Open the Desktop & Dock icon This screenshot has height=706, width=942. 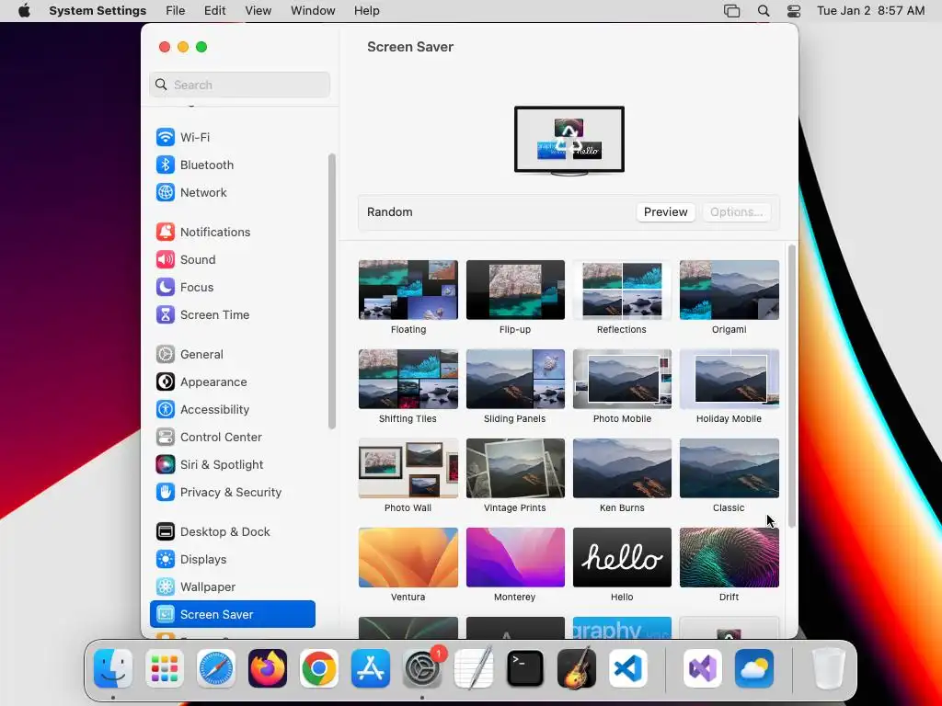[x=166, y=532]
